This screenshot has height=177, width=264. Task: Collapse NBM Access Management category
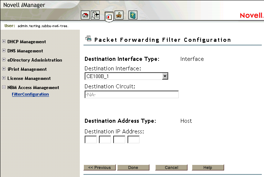pyautogui.click(x=4, y=88)
